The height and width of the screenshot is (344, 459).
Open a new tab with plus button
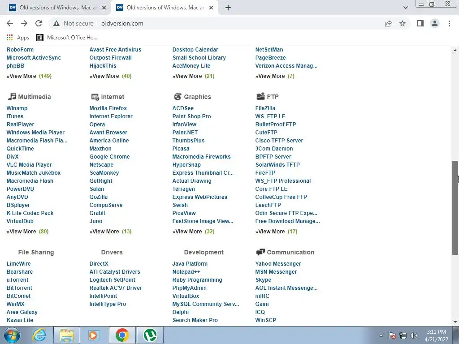point(228,8)
